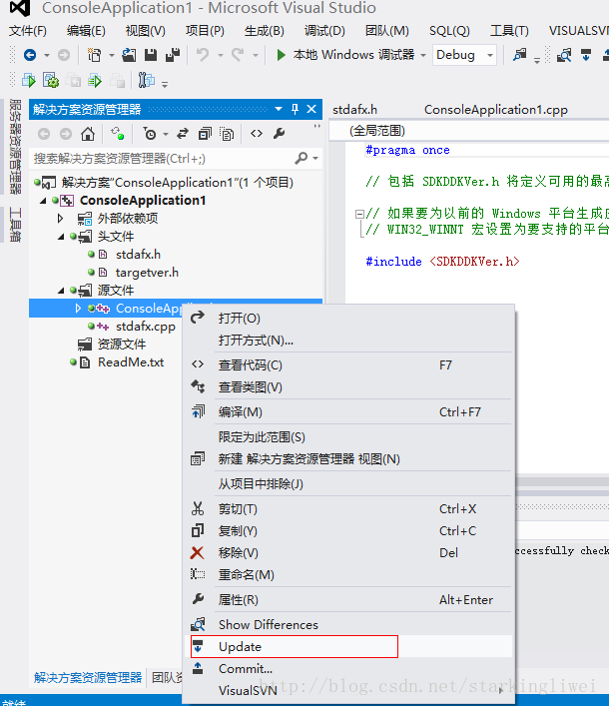Toggle Show All Files icon in Solution Explorer

(227, 134)
